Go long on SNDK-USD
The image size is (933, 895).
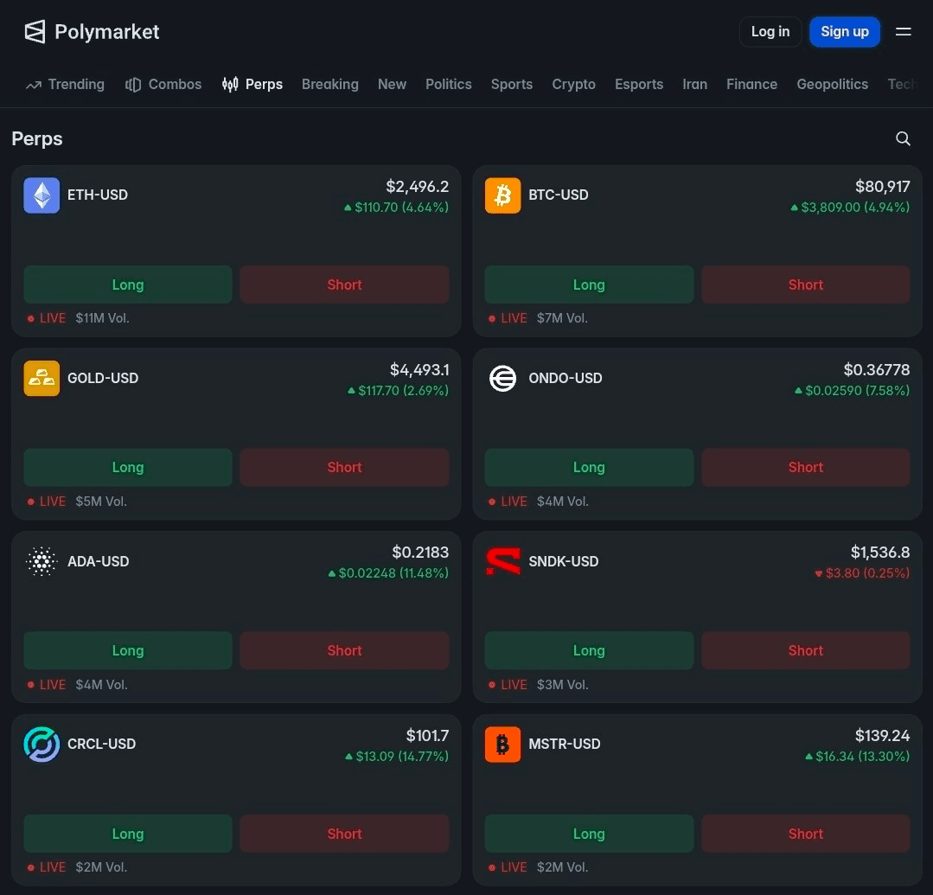click(x=589, y=650)
